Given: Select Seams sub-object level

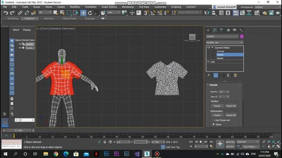Looking at the screenshot, I should [x=220, y=58].
